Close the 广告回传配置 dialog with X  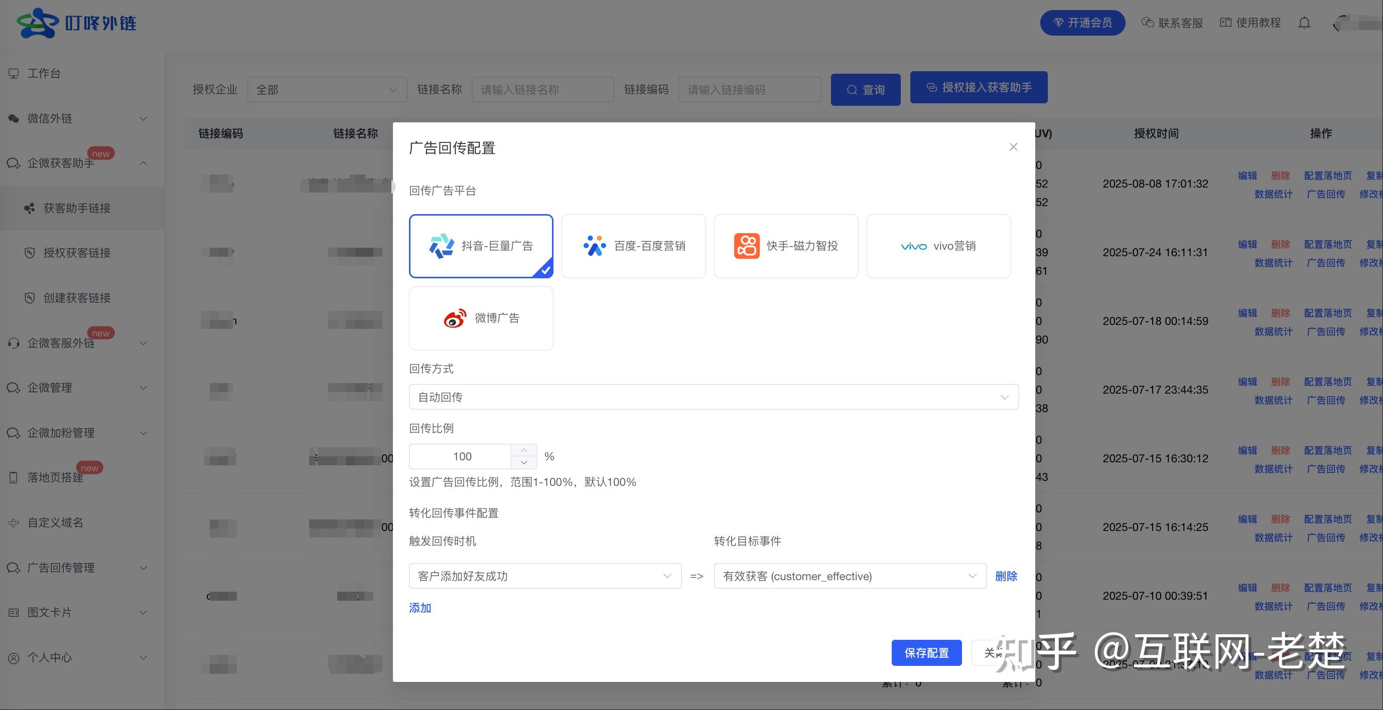1013,147
